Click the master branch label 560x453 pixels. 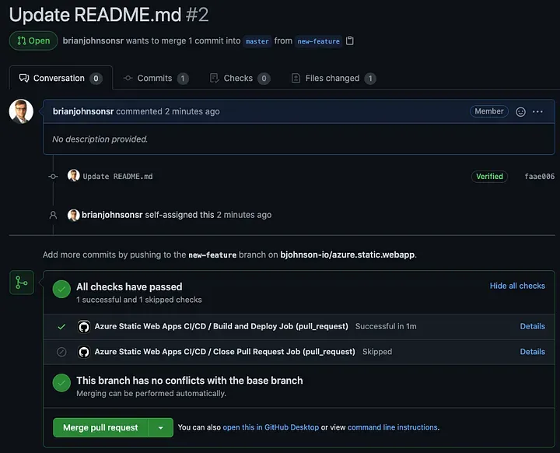(257, 41)
